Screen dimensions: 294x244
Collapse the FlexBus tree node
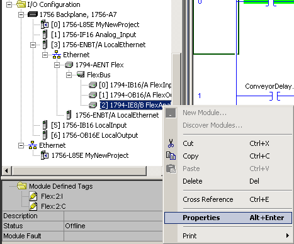[x=69, y=75]
